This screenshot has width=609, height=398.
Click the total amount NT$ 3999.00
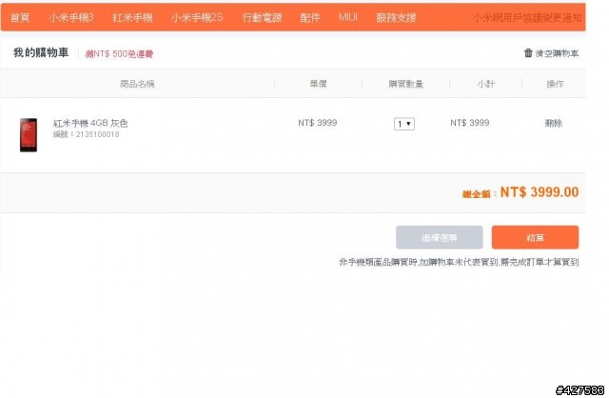click(540, 192)
